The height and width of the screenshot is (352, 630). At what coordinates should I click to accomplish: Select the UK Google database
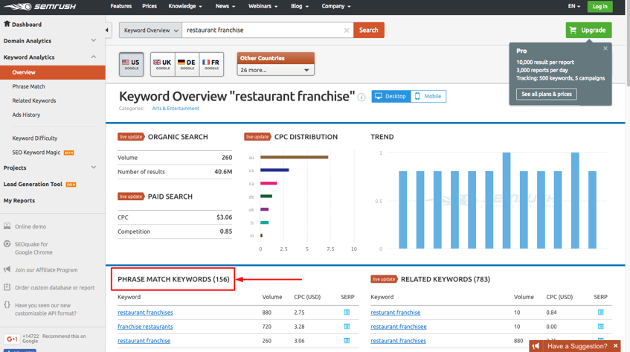[162, 65]
